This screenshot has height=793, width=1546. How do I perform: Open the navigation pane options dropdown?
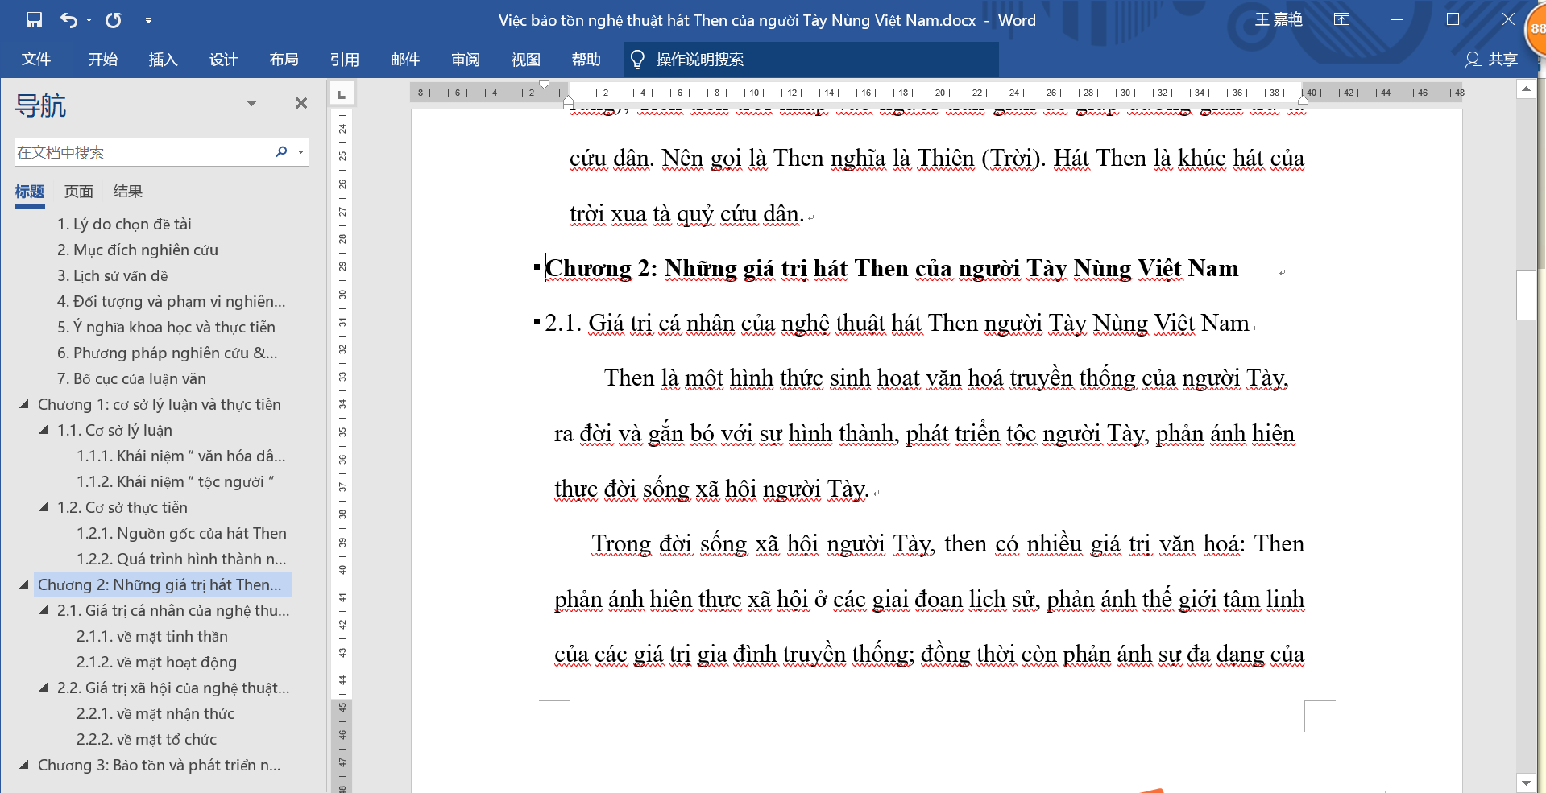pyautogui.click(x=251, y=103)
